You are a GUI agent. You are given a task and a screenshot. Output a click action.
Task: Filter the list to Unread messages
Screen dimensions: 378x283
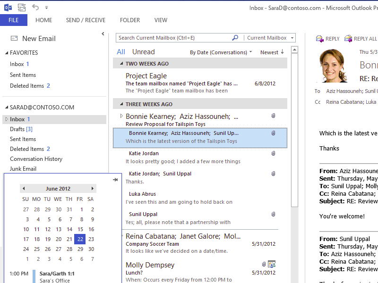click(x=144, y=52)
